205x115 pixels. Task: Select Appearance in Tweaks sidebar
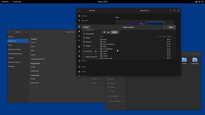coord(18,41)
